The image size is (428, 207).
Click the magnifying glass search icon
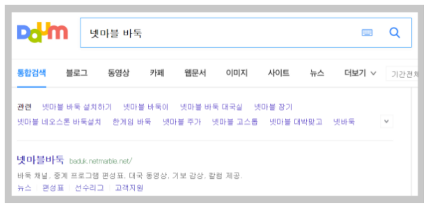394,33
